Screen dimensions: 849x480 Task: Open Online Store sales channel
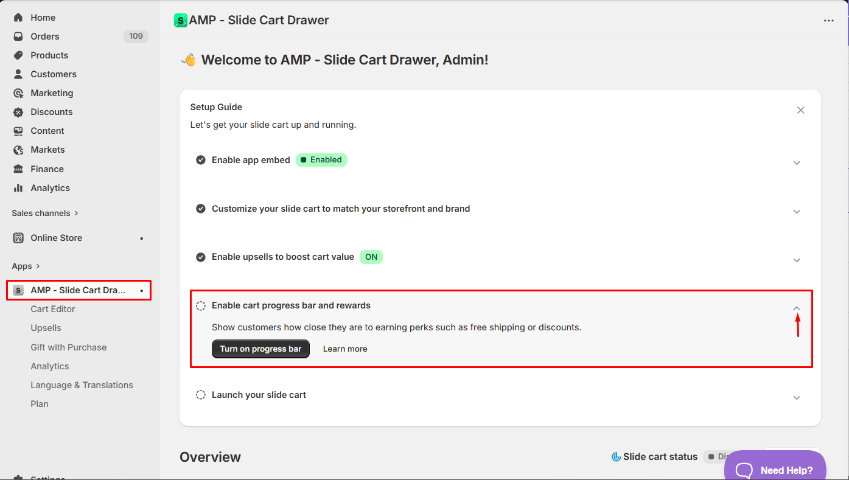point(57,238)
